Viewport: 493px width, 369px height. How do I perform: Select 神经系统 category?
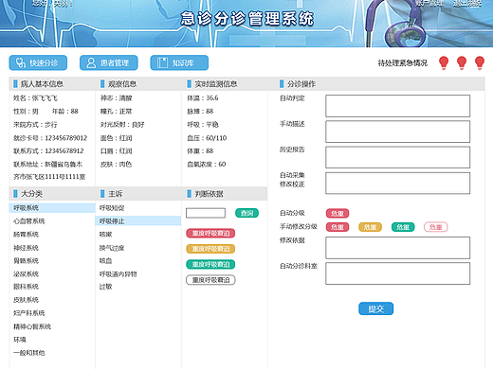point(26,248)
